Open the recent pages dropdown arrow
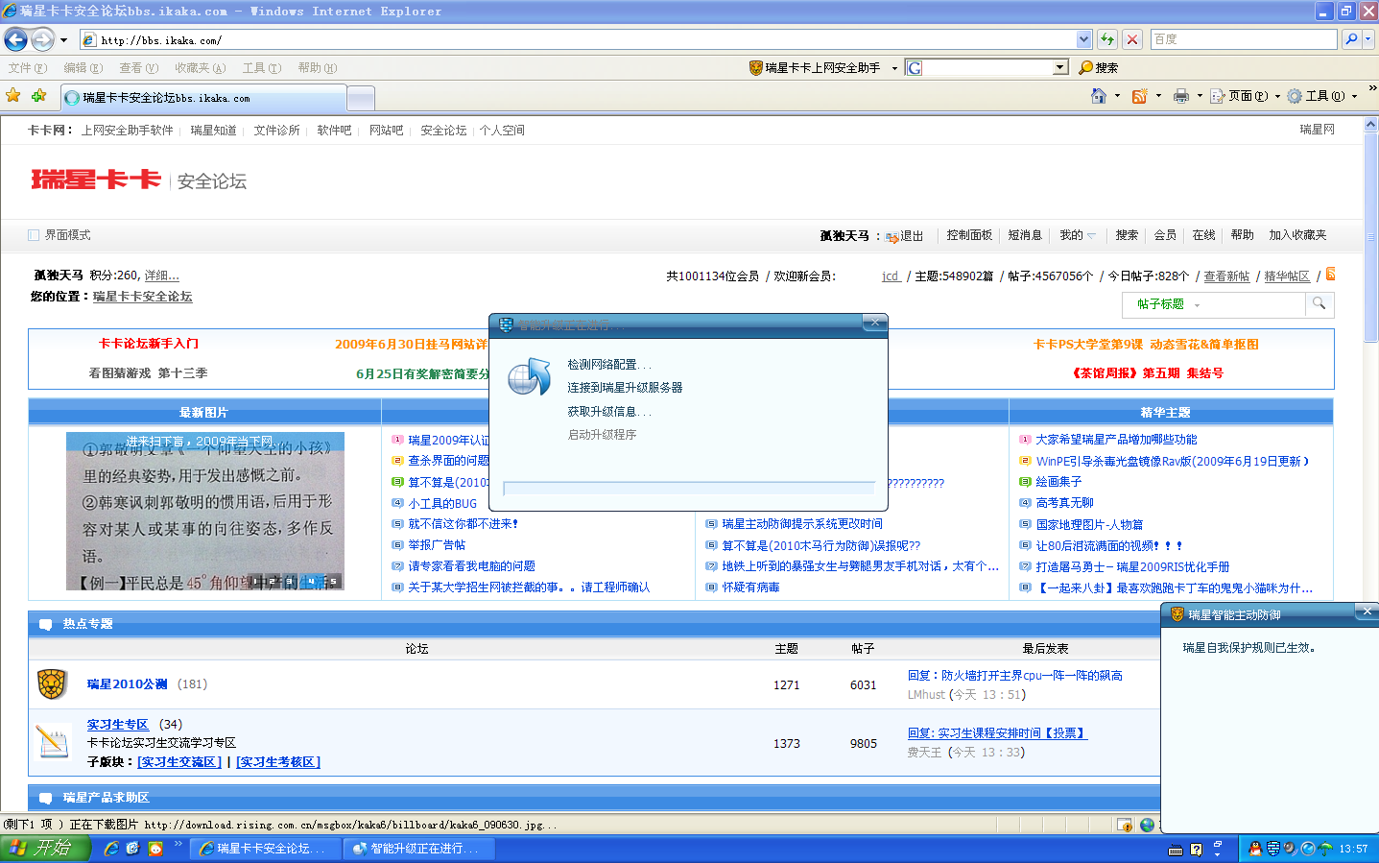The image size is (1379, 863). click(63, 40)
